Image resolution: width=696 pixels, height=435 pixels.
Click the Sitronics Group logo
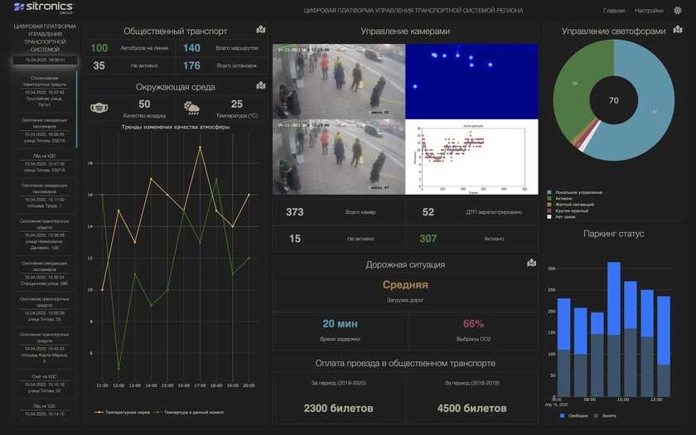[42, 9]
